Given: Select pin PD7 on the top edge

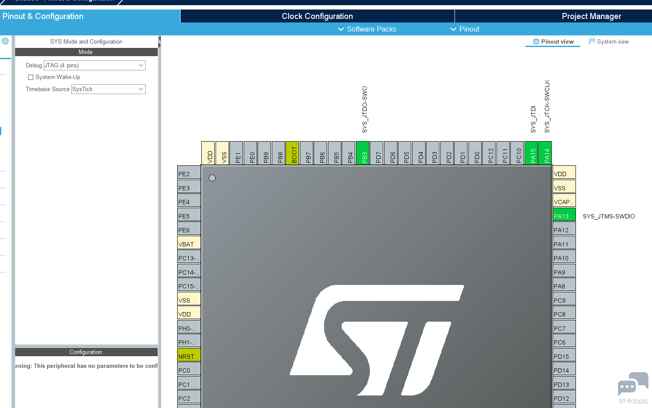Looking at the screenshot, I should click(x=376, y=153).
